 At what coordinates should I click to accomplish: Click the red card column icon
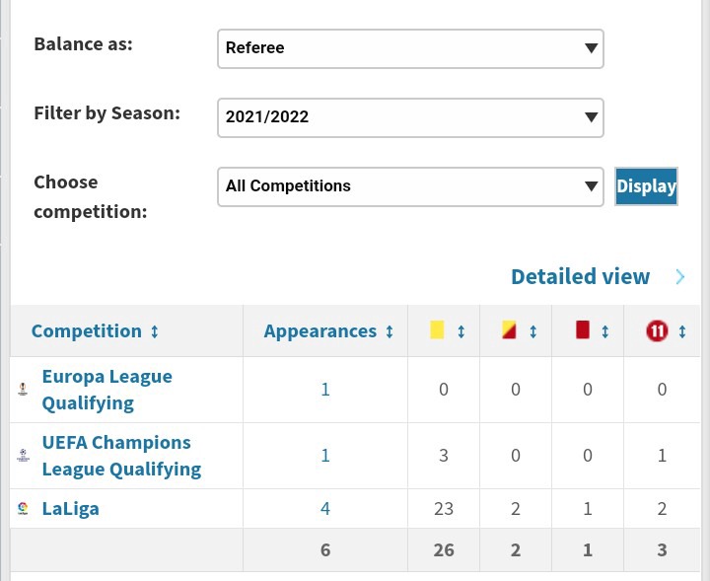(x=583, y=330)
